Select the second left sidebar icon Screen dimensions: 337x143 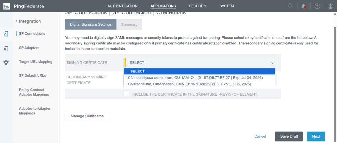point(6,49)
